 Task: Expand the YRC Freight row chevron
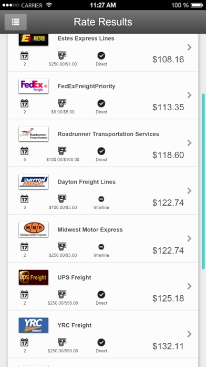189,334
